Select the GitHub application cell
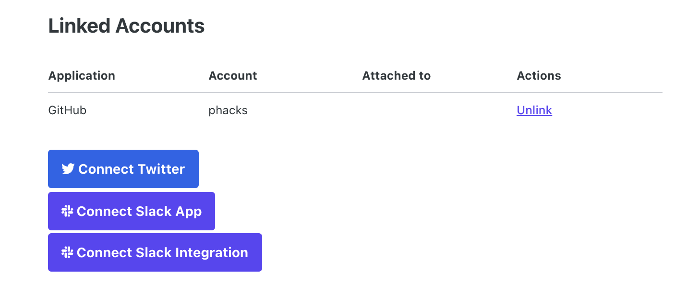This screenshot has width=699, height=286. (67, 110)
